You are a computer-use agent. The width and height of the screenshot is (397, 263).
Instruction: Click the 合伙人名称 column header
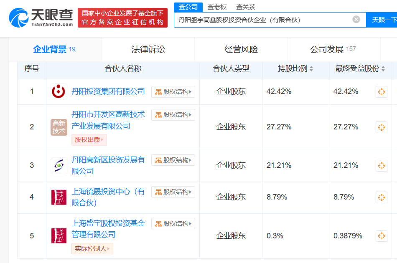tap(123, 68)
